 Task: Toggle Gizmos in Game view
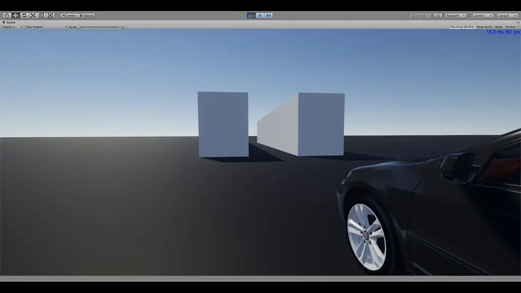click(x=512, y=27)
